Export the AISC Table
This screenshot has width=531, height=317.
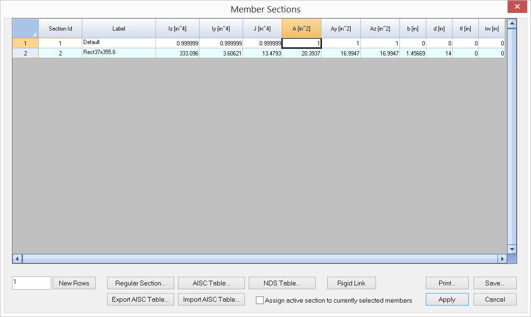click(x=140, y=299)
